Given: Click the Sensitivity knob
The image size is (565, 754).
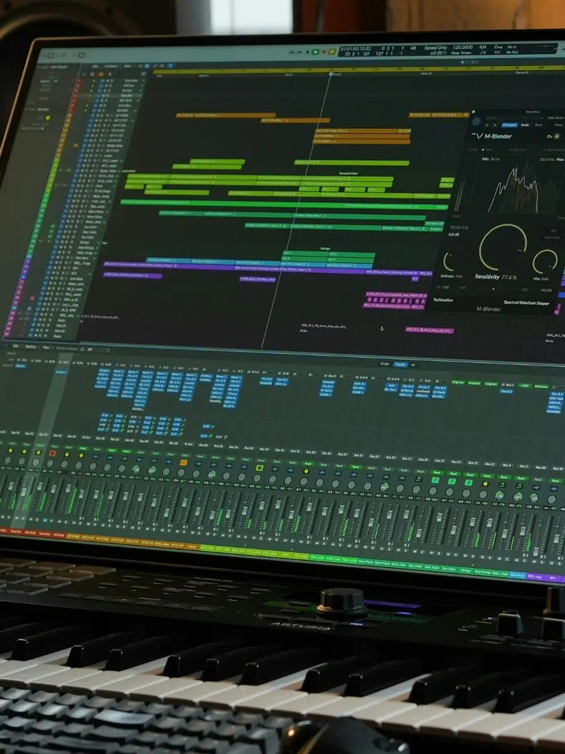Looking at the screenshot, I should click(x=503, y=247).
